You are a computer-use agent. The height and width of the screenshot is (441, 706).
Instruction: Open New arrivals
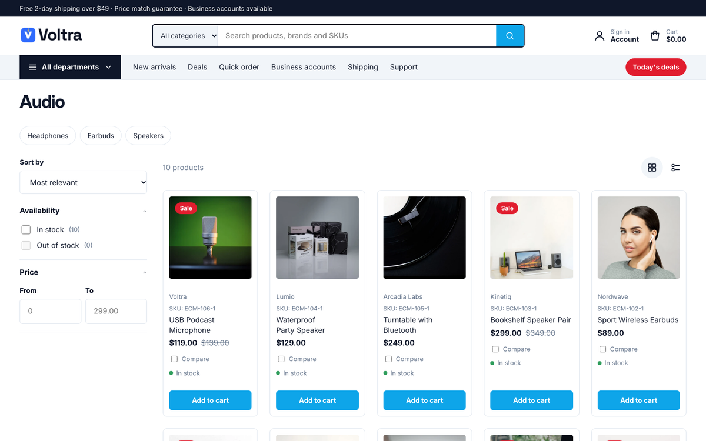pos(154,67)
